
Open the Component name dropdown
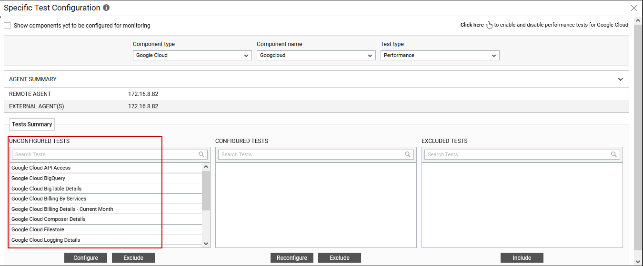(x=316, y=56)
